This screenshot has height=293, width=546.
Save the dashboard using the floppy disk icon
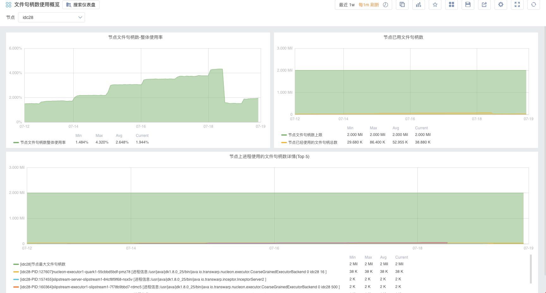468,4
